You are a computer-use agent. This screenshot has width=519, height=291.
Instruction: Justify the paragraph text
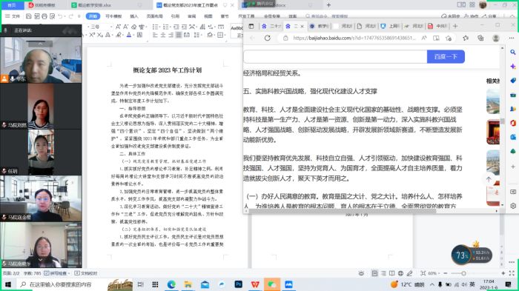[x=179, y=35]
